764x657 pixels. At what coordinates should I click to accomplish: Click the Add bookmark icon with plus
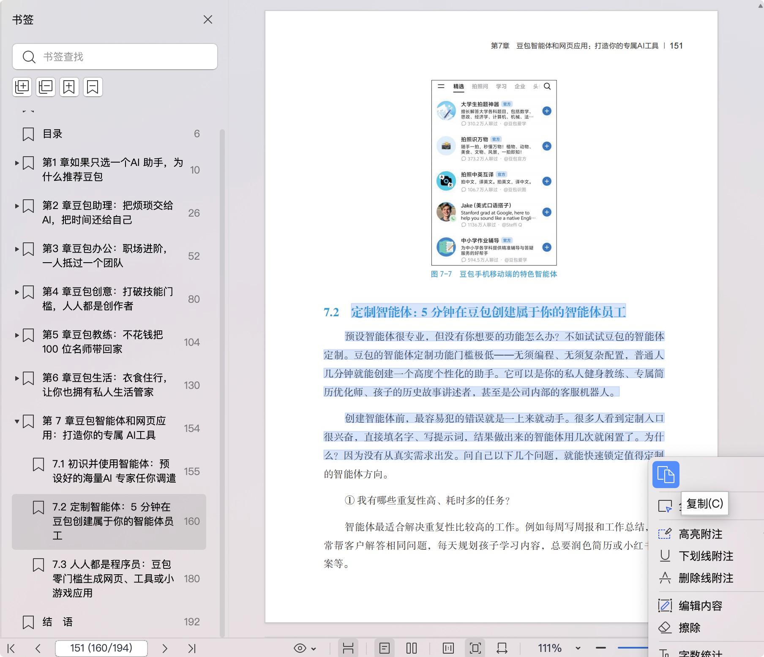click(69, 87)
